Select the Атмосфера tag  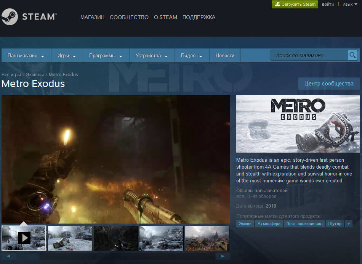[x=269, y=224]
